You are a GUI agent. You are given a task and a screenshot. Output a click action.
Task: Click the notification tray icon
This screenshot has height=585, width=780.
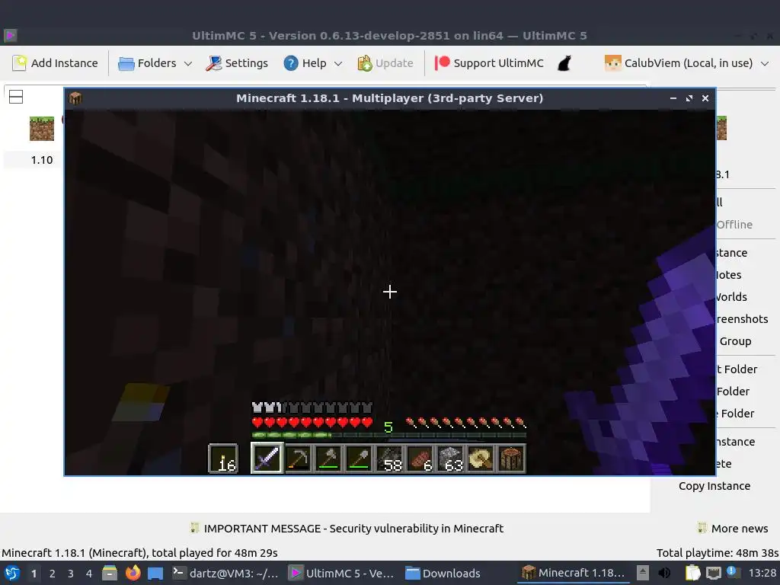pyautogui.click(x=734, y=573)
